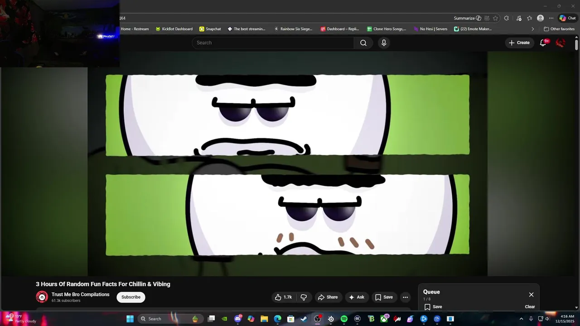Open Dashboard – Repli bookmark
580x326 pixels.
pos(339,29)
